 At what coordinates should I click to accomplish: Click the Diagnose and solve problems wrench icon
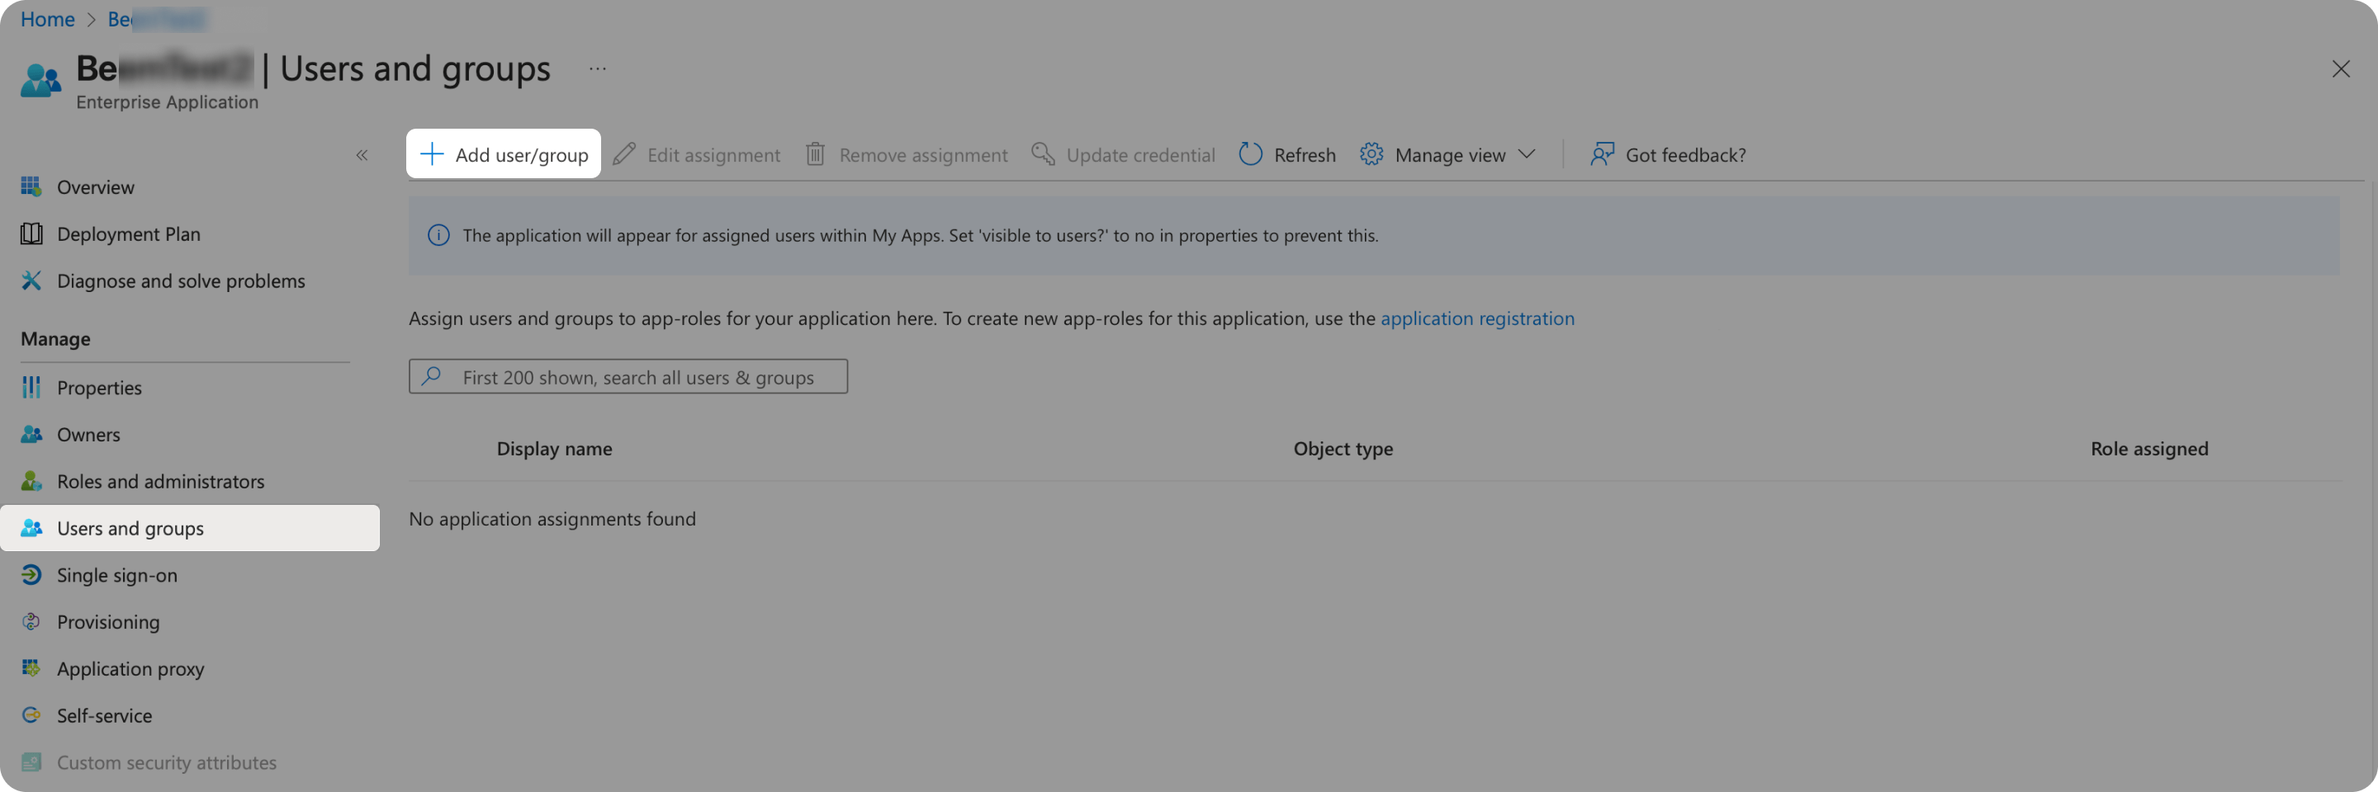click(31, 280)
